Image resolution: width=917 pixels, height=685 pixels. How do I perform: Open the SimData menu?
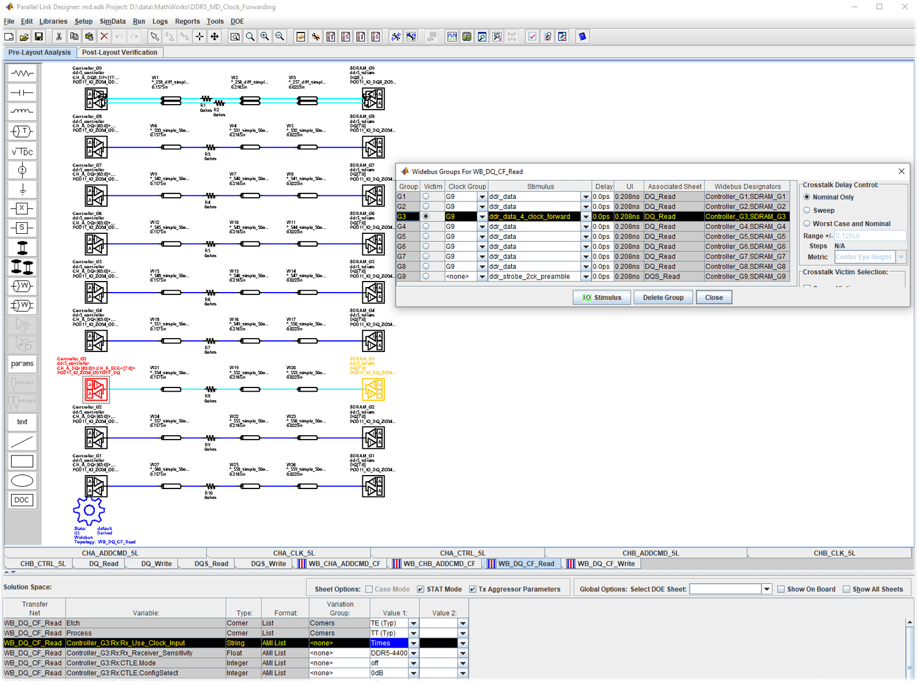(113, 21)
